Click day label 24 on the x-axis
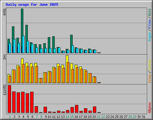Screen dimensions: 153x120 (x=112, y=117)
